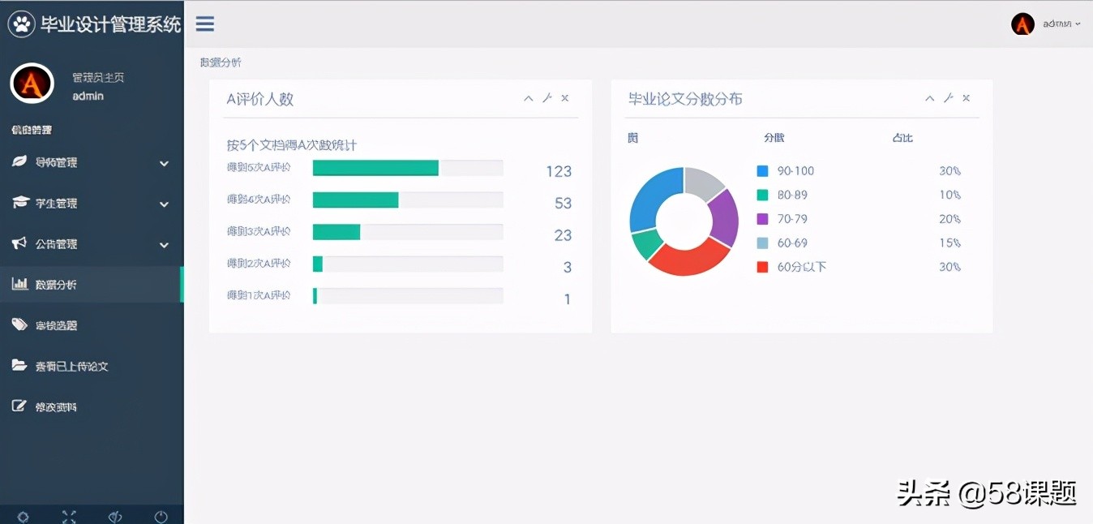Select the 数据分析 sidebar icon
Viewport: 1093px width, 524px height.
pos(21,285)
